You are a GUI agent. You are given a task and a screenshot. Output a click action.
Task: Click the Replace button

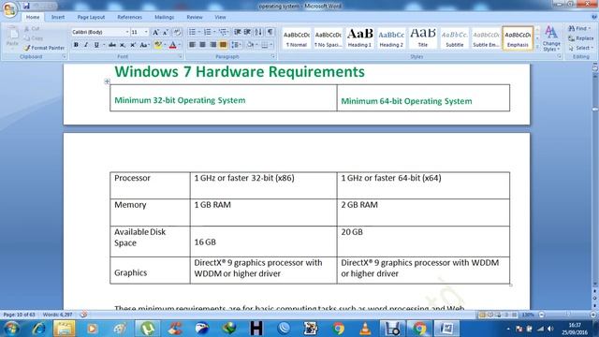coord(580,38)
